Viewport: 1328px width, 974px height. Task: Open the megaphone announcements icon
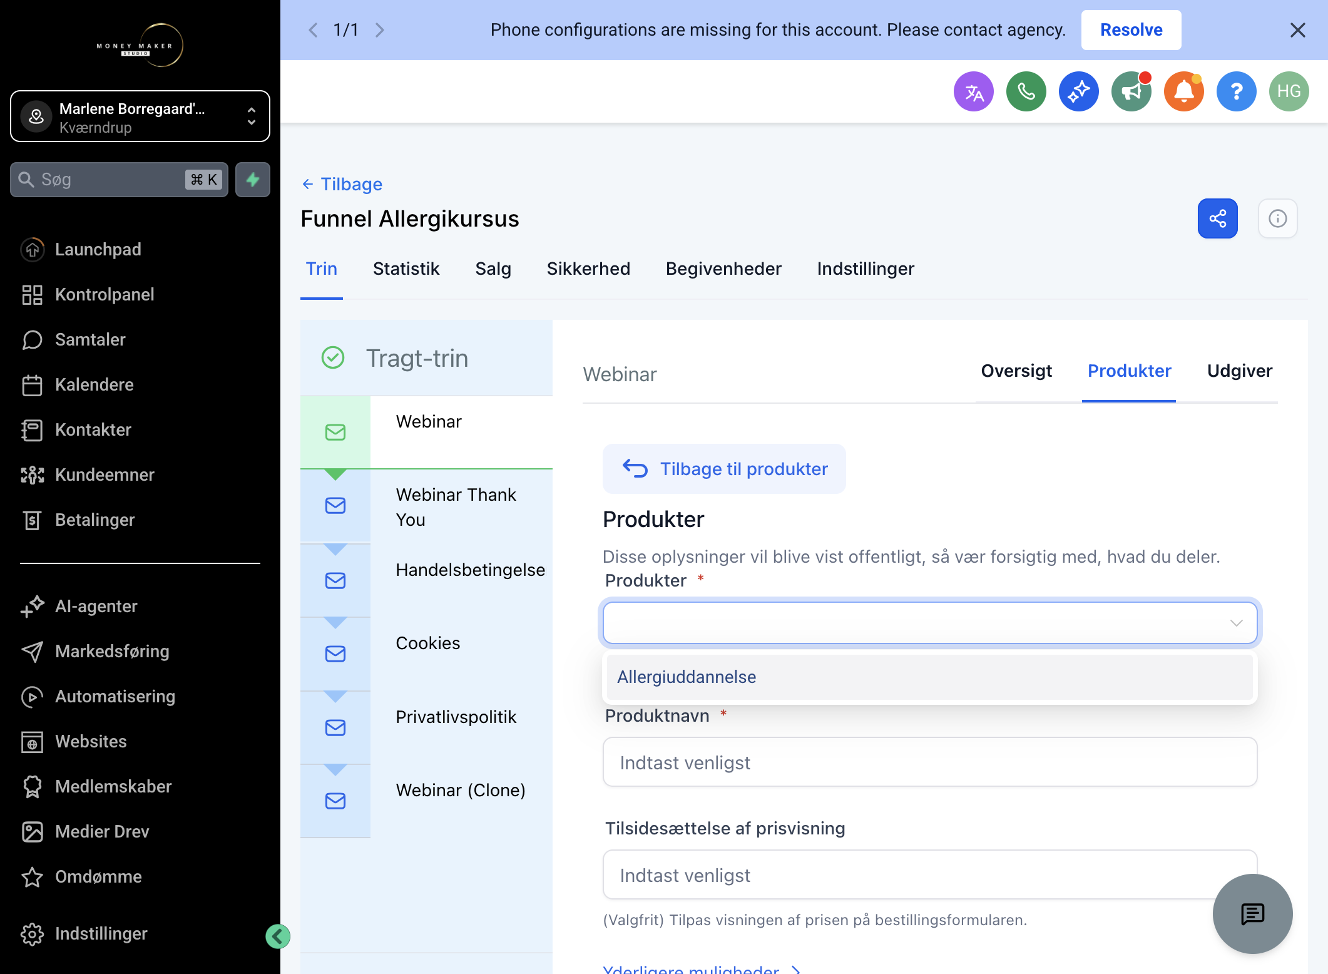tap(1131, 91)
